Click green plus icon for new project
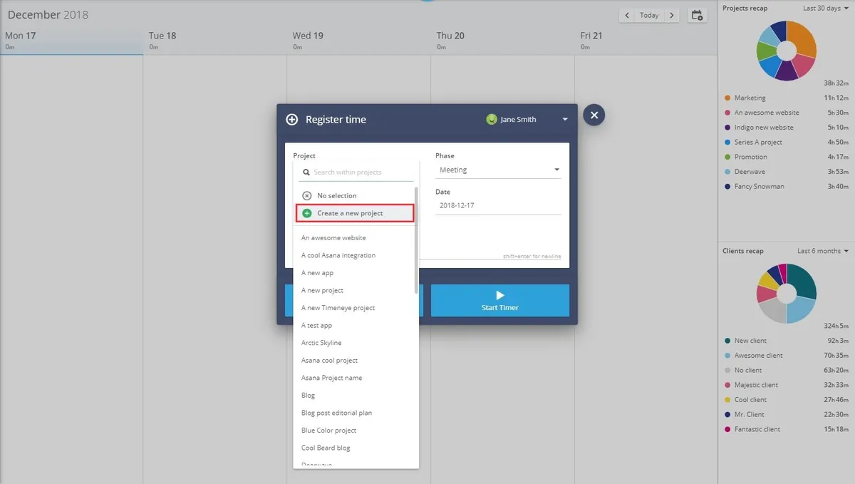This screenshot has width=855, height=484. pos(307,213)
